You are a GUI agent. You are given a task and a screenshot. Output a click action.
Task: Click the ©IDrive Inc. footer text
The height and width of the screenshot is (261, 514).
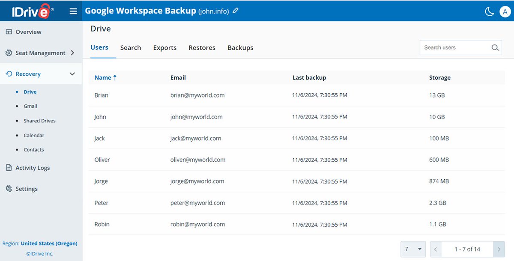[40, 254]
